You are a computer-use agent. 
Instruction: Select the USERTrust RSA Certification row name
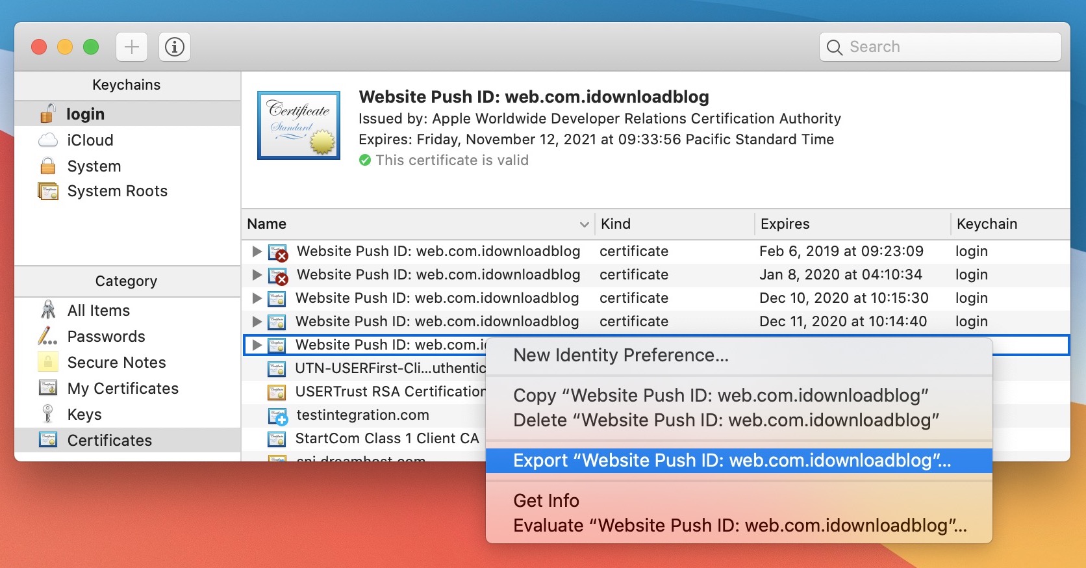[390, 391]
